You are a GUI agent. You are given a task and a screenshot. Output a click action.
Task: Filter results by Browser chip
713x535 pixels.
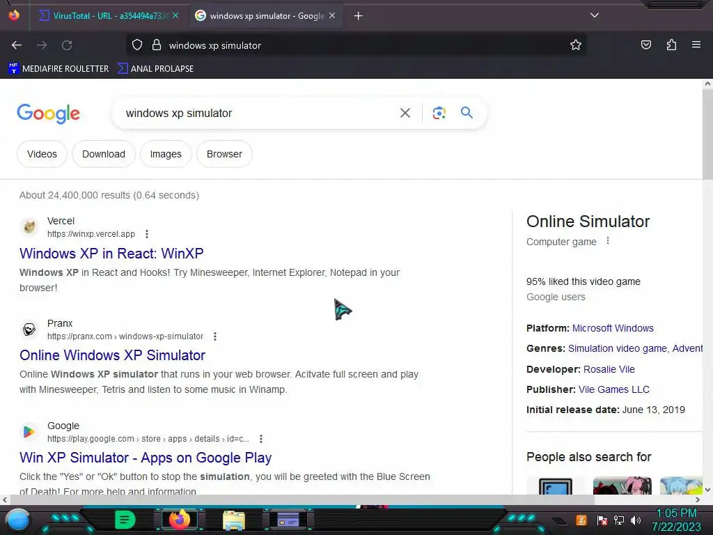[x=225, y=154]
